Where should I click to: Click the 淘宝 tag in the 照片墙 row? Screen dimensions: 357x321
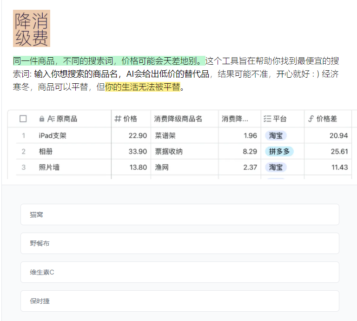276,167
